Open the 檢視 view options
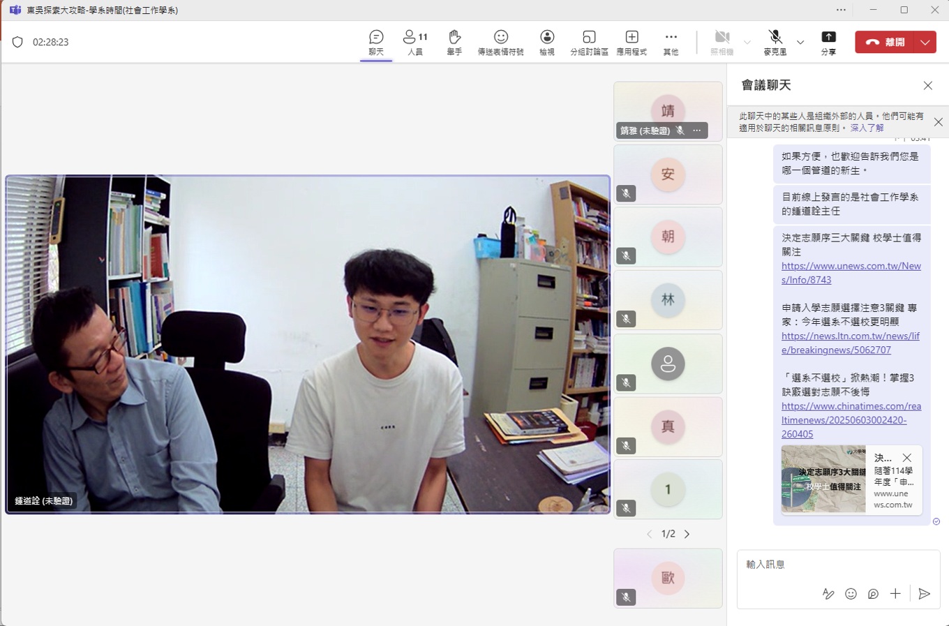Screen dimensions: 949x626 pos(547,42)
